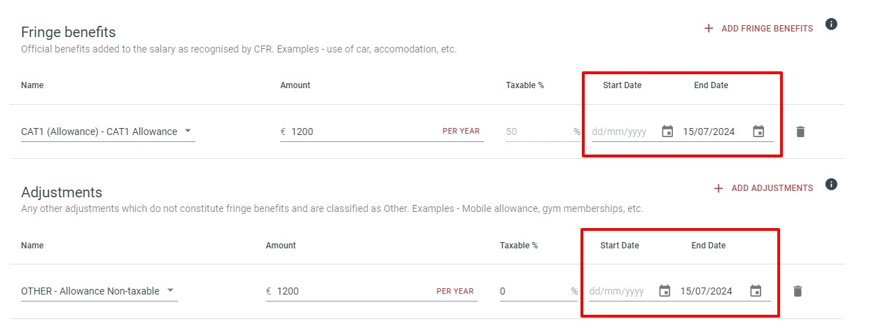This screenshot has width=869, height=333.
Task: Open calendar for CAT1 Allowance end date
Action: point(758,131)
